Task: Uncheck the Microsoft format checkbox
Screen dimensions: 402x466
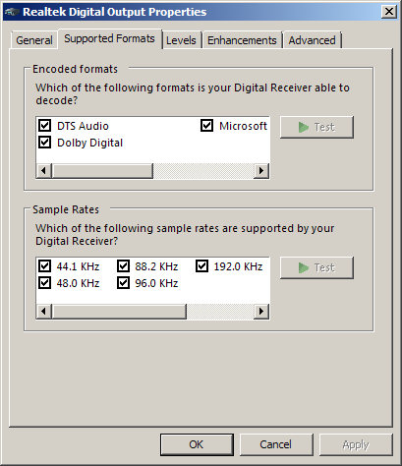Action: pyautogui.click(x=206, y=126)
